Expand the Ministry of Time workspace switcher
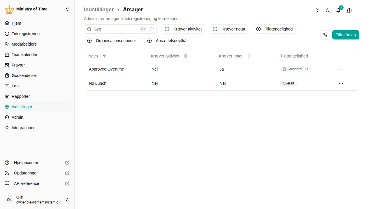 point(67,9)
